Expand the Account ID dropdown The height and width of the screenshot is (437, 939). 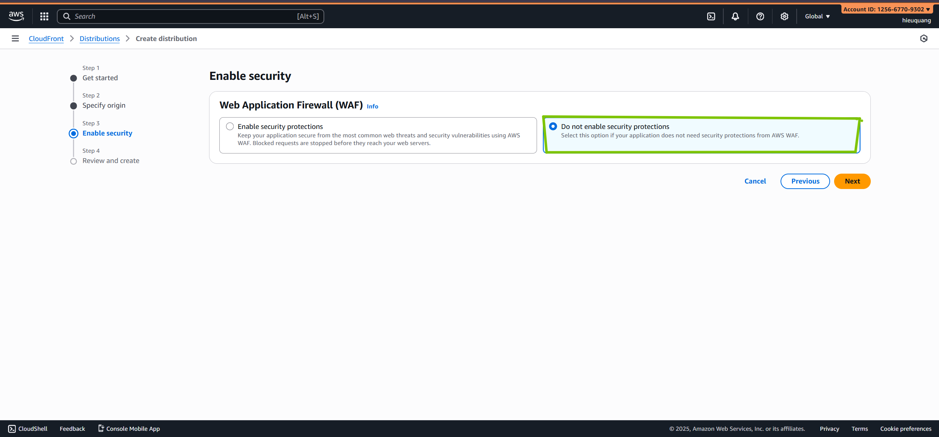[x=886, y=9]
